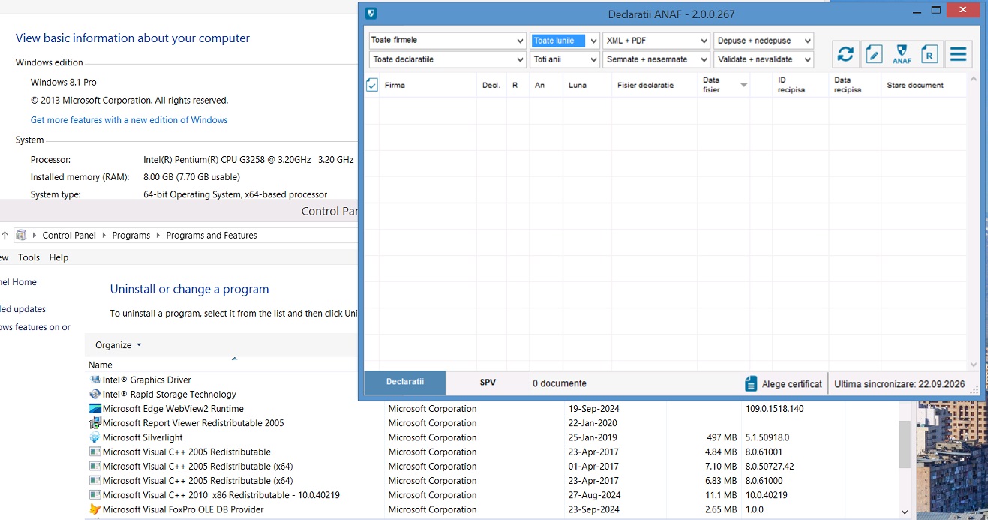Open the Organize dropdown in Programs and Features
The width and height of the screenshot is (988, 520).
(118, 345)
